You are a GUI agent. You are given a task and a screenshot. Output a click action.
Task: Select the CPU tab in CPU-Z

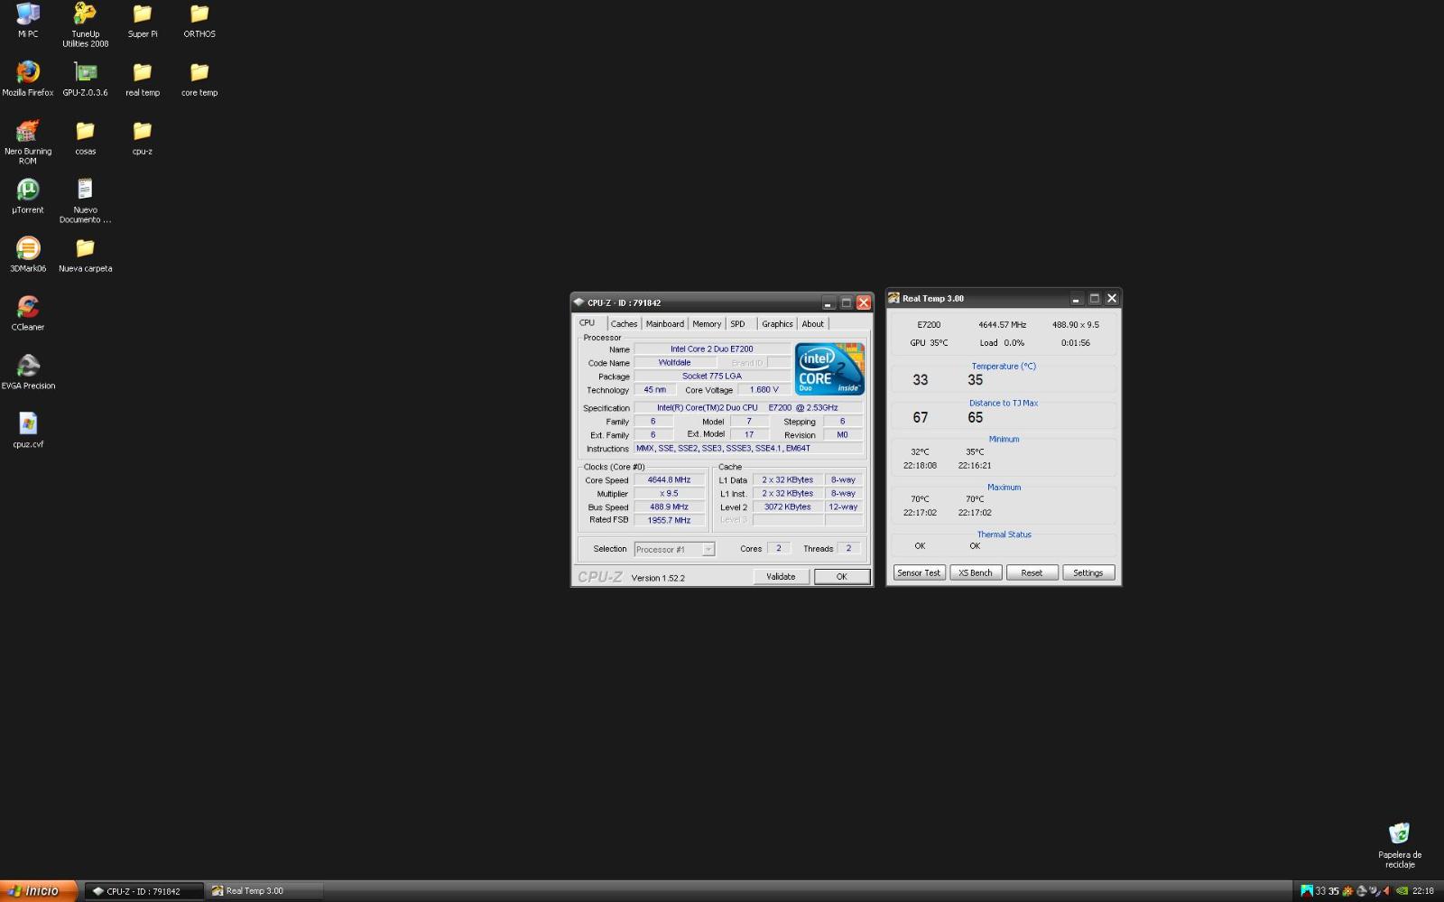[588, 323]
